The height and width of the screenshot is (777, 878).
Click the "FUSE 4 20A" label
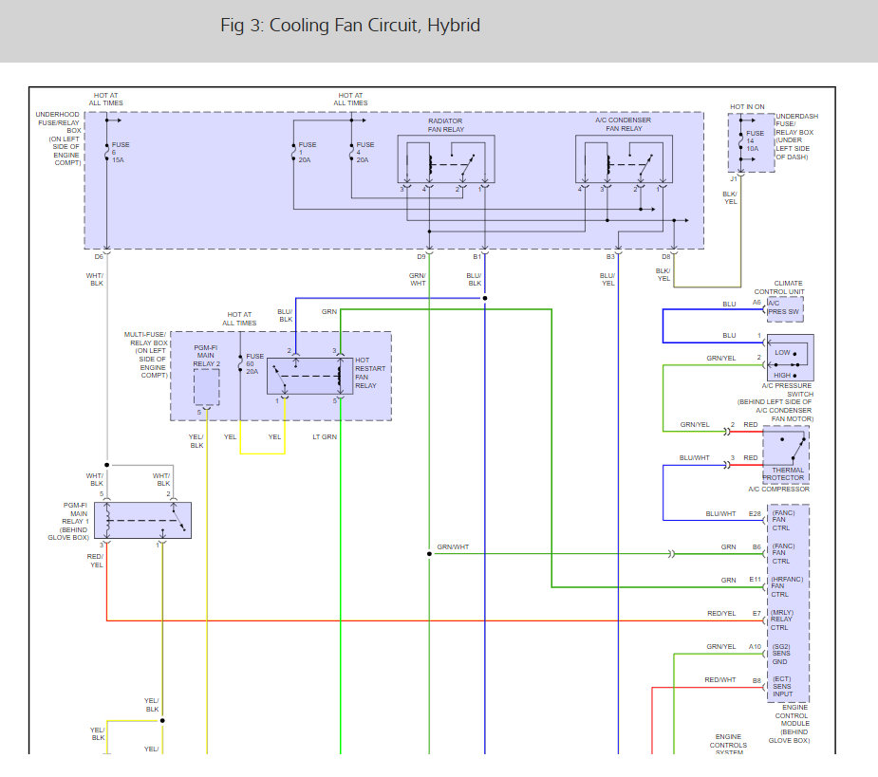pyautogui.click(x=365, y=152)
